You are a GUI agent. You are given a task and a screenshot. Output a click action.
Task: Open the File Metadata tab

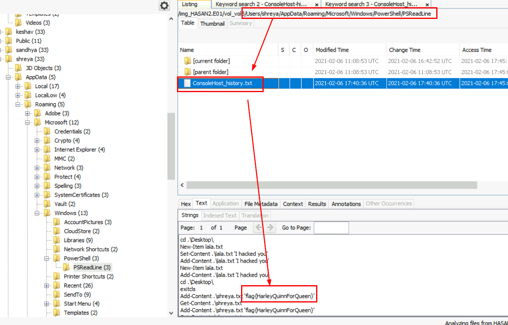(x=261, y=204)
